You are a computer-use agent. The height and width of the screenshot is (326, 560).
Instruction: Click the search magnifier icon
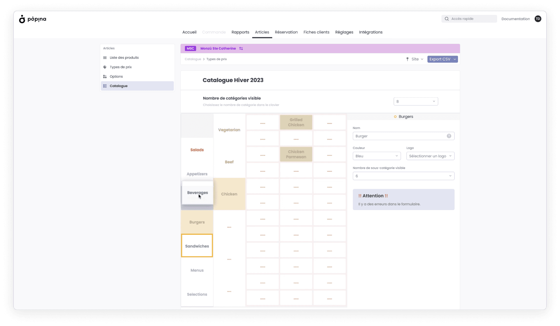(447, 19)
